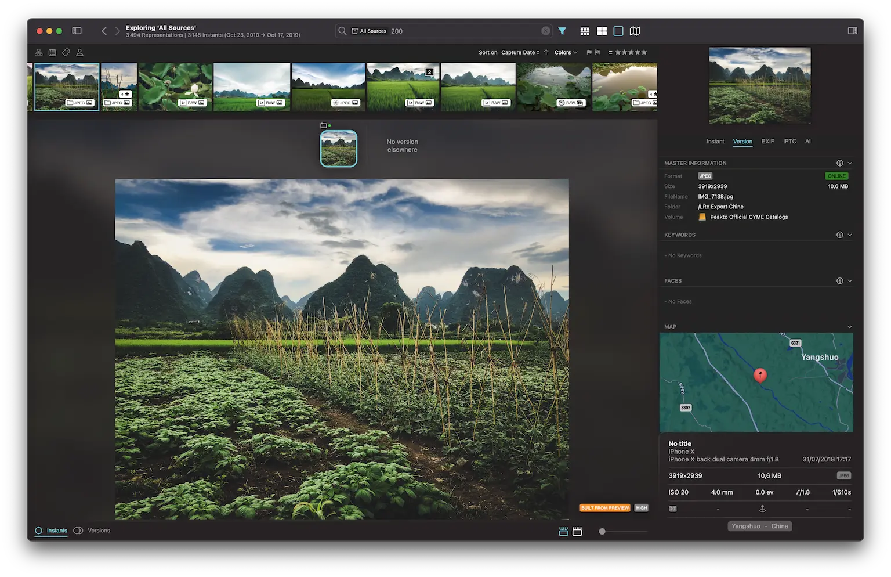The width and height of the screenshot is (891, 577).
Task: Open the hierarchy/sources tree icon
Action: click(38, 52)
